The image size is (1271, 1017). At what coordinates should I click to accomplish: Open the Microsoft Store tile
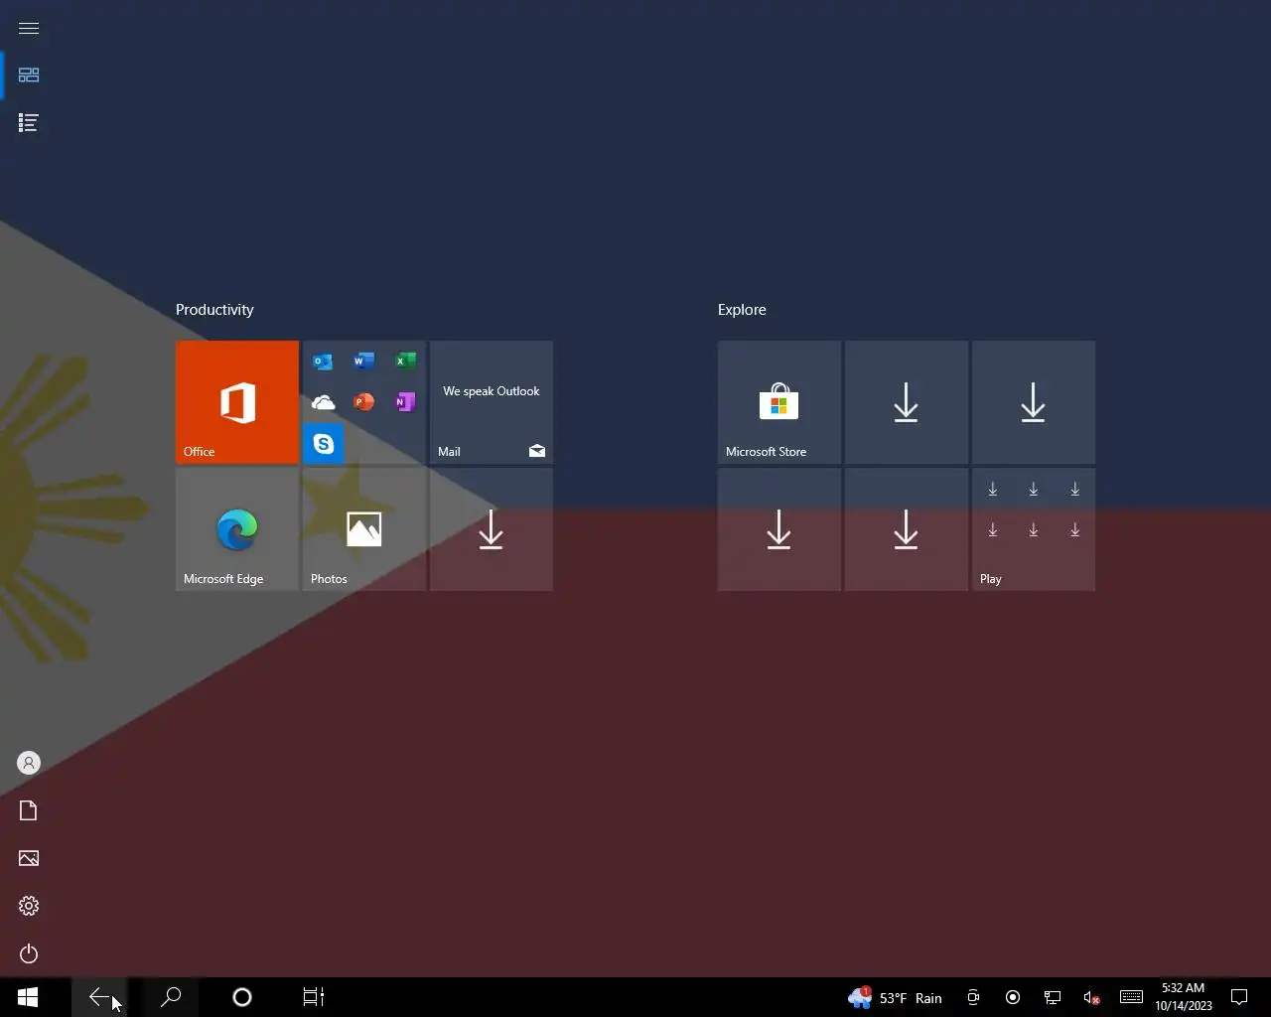(x=779, y=402)
